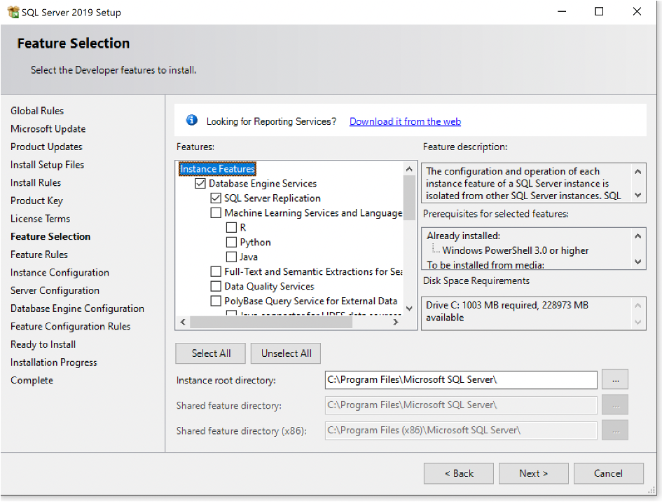
Task: Click the right scroll arrow below the Features list
Action: (395, 322)
